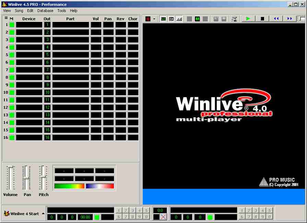
Task: Click the Out column button for channel 8
Action: click(x=47, y=77)
